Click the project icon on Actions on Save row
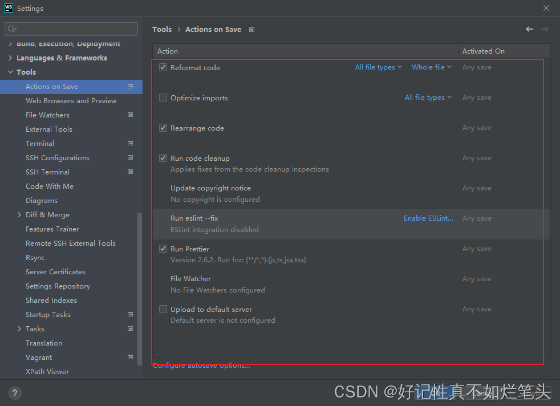 131,87
